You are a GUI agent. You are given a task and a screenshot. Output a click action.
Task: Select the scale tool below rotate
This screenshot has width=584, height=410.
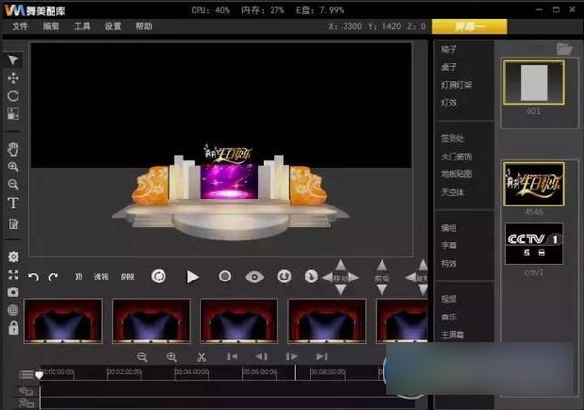click(13, 114)
